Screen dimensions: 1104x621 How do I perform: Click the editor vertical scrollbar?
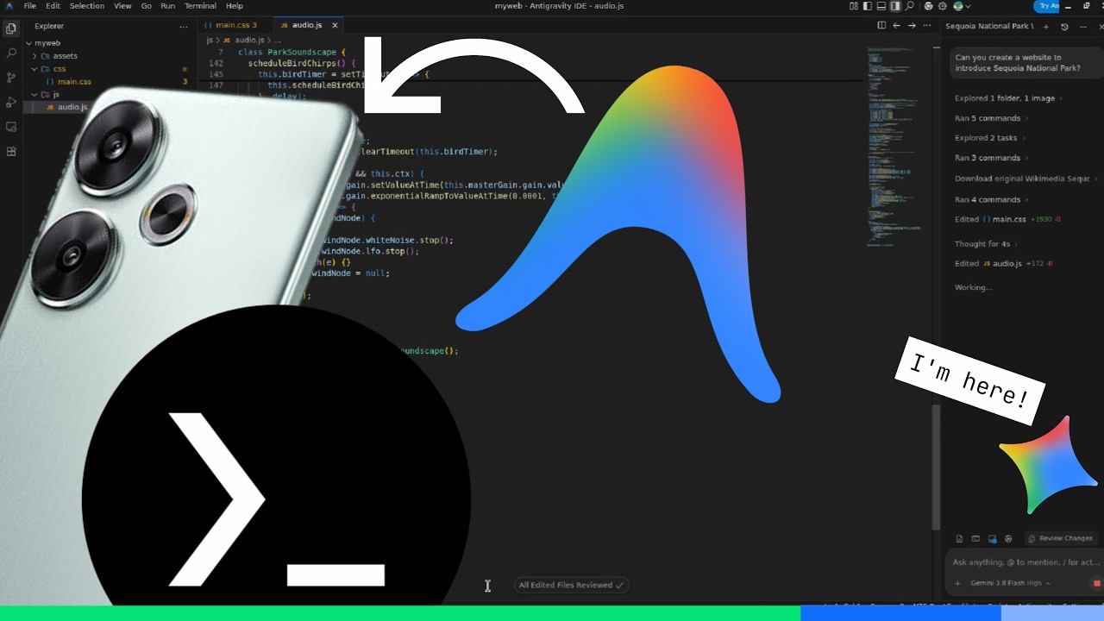tap(935, 466)
